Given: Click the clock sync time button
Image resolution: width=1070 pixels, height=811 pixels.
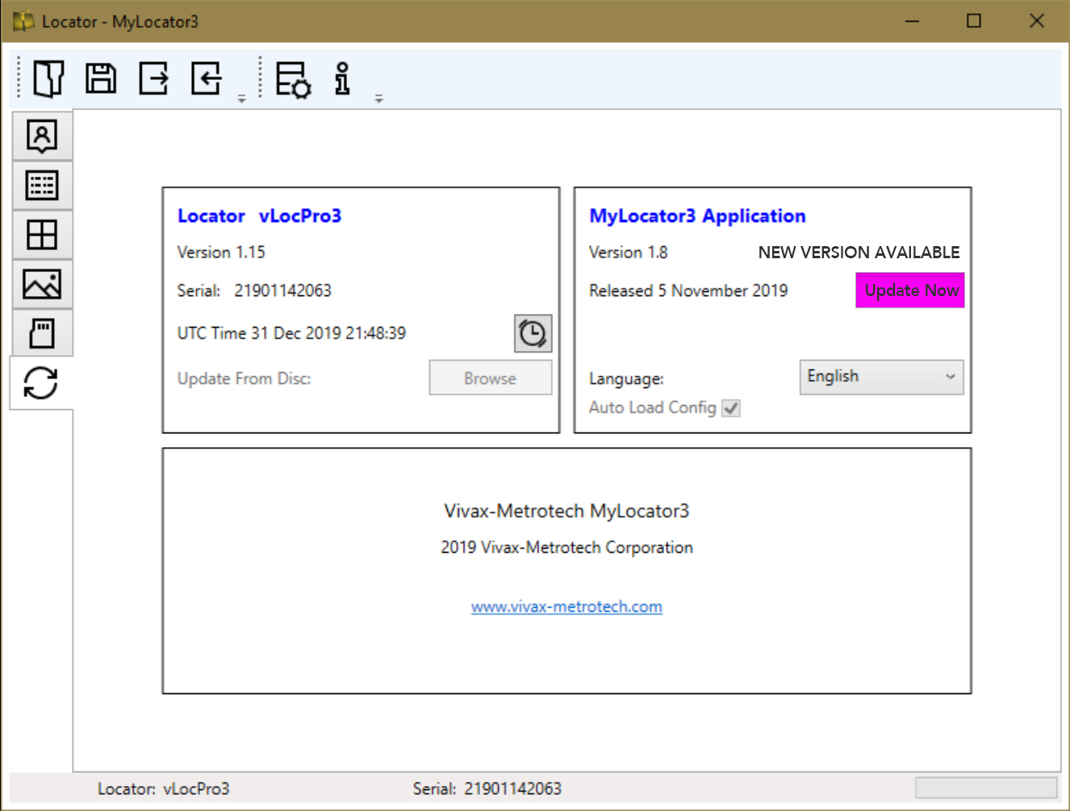Looking at the screenshot, I should [x=533, y=333].
